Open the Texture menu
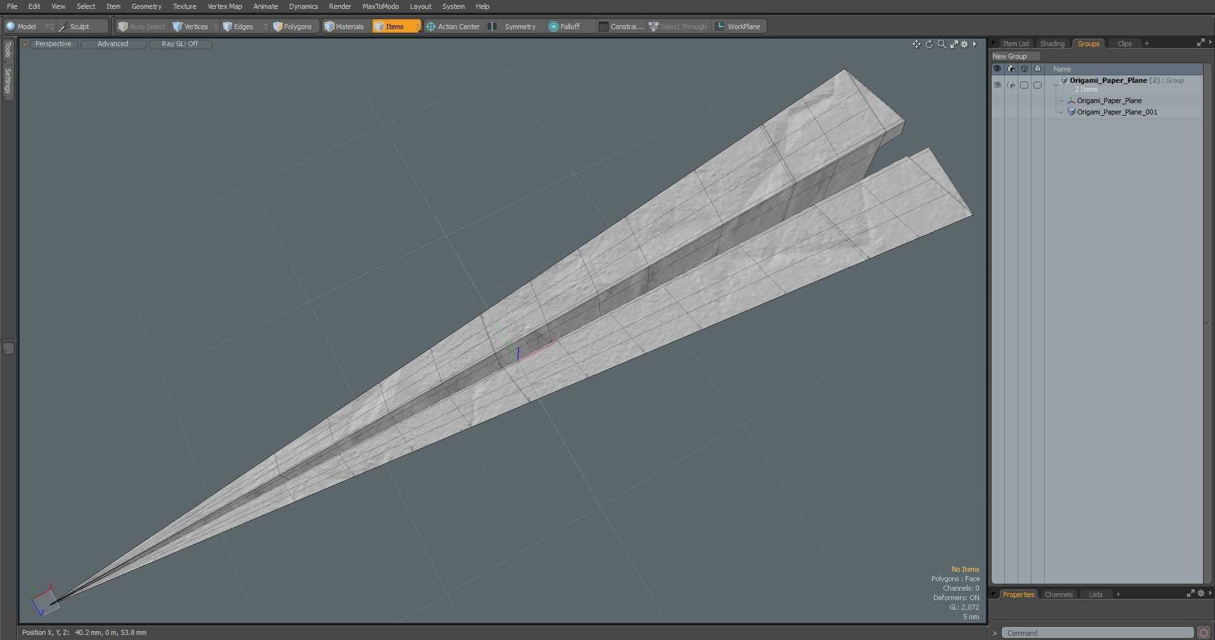1215x640 pixels. [x=184, y=6]
